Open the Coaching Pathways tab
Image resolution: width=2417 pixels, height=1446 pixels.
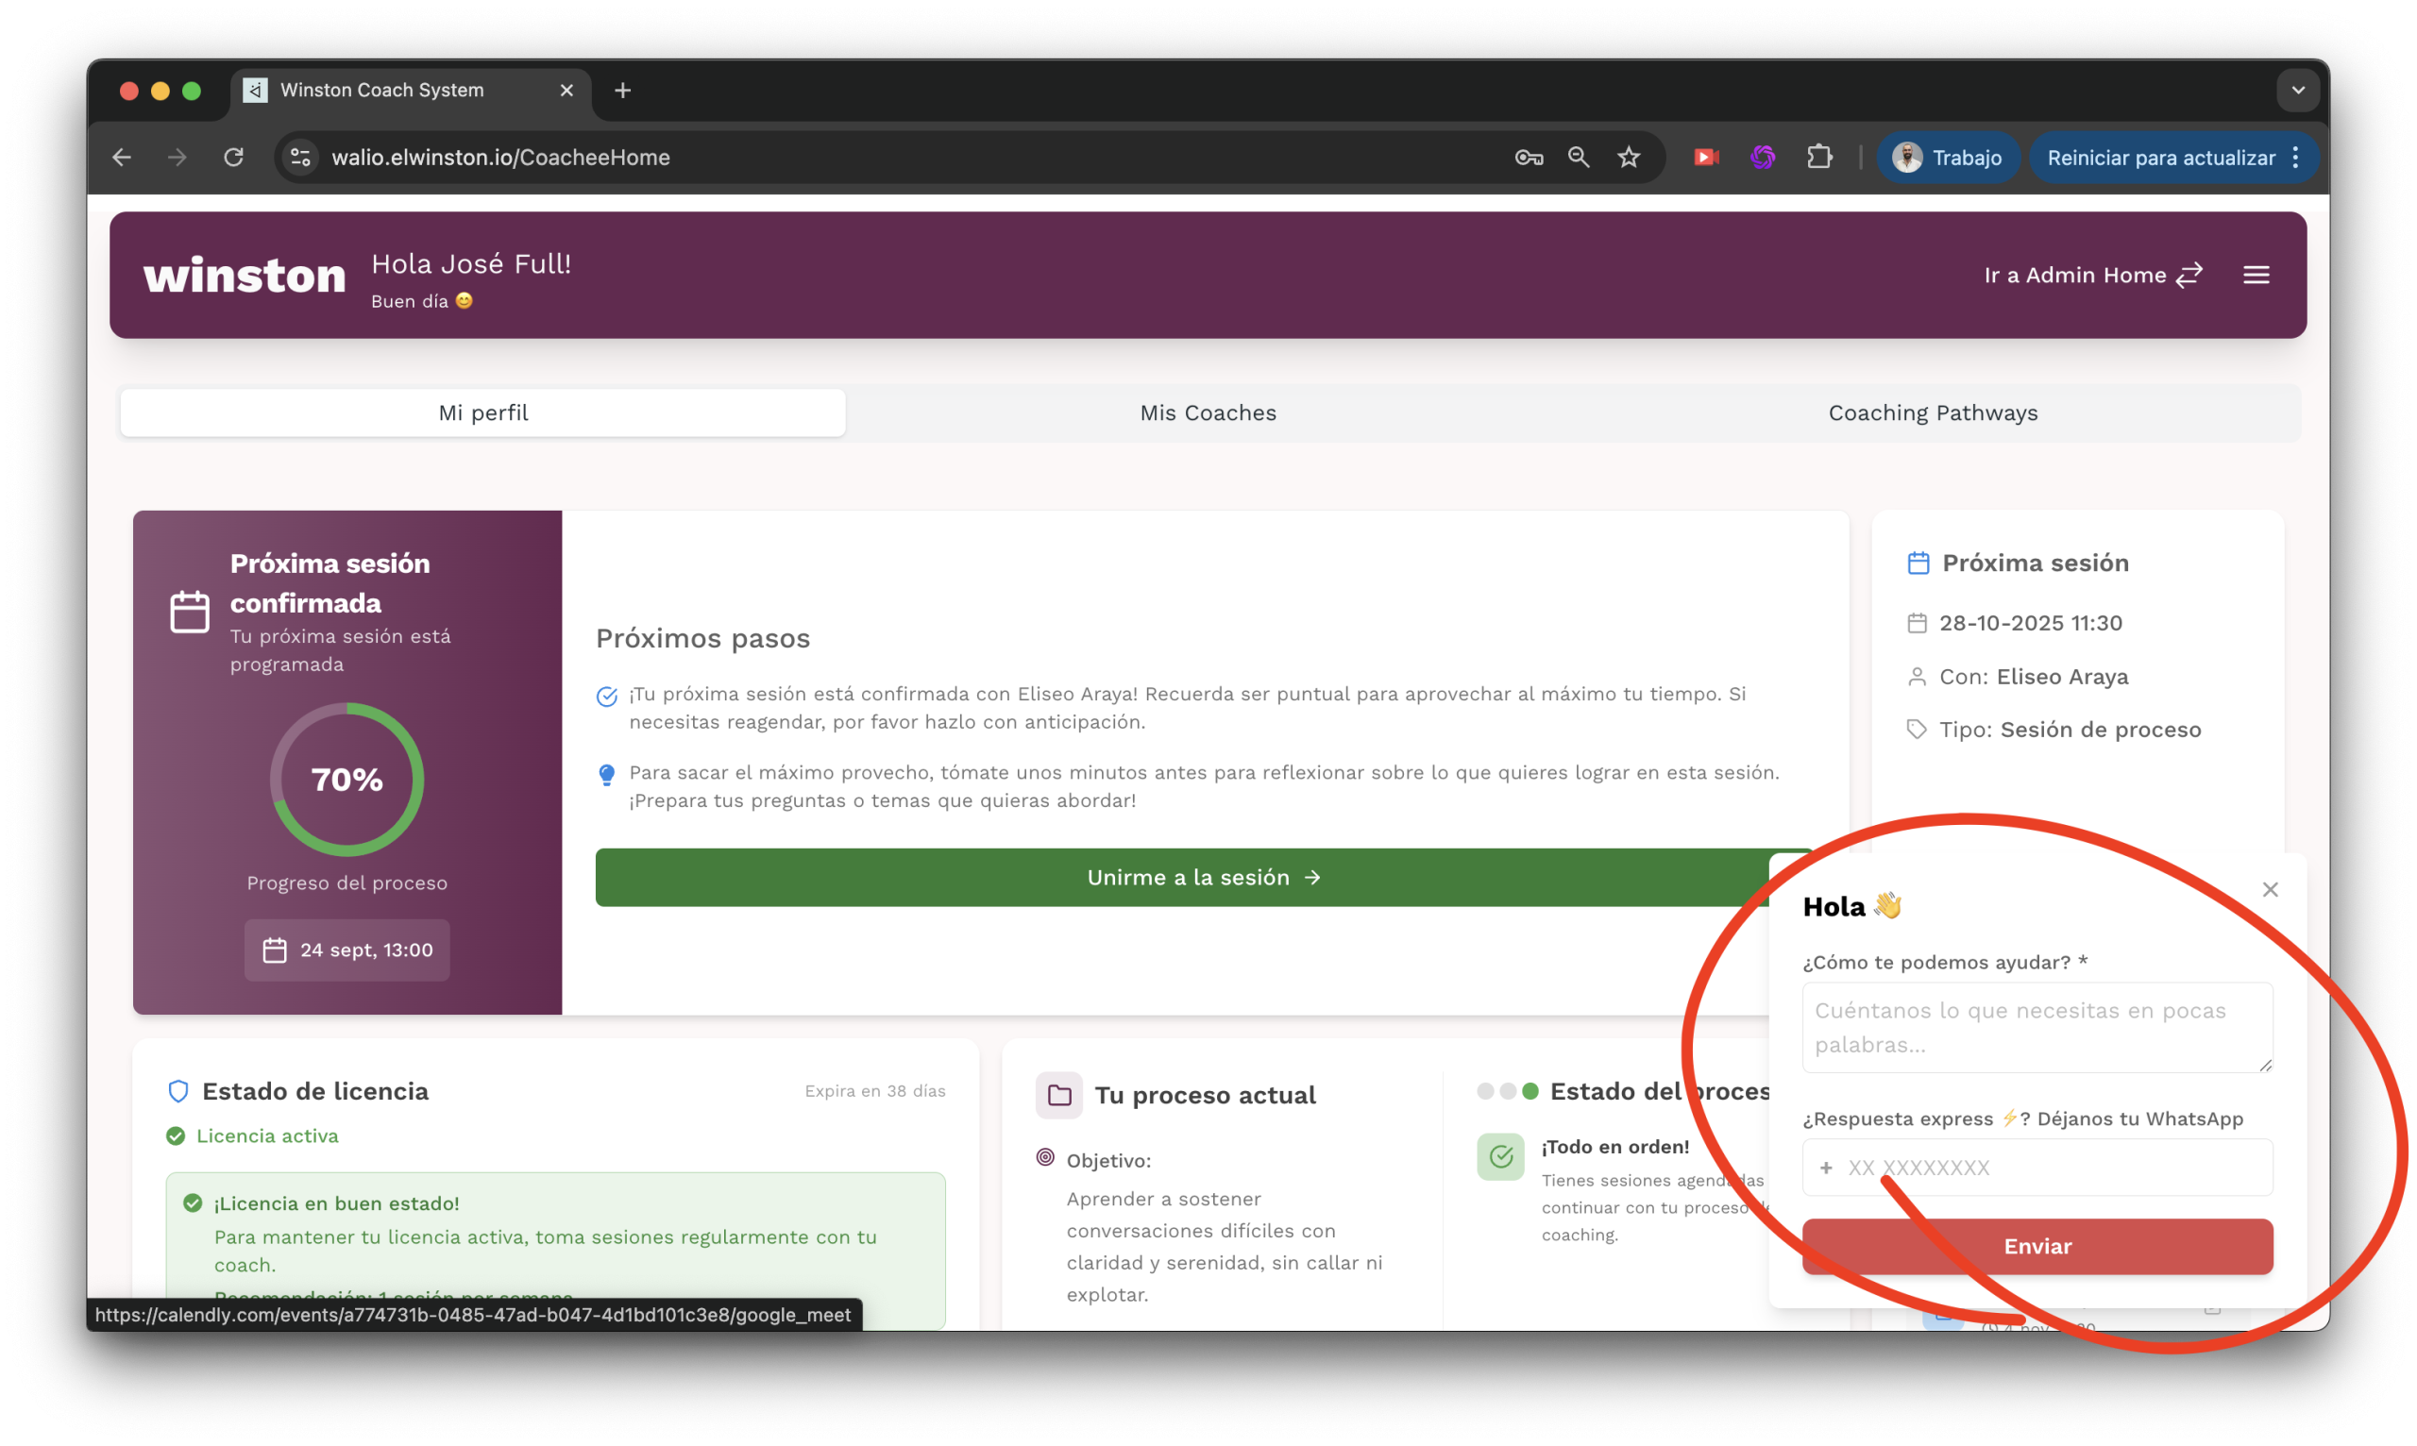[x=1932, y=413]
